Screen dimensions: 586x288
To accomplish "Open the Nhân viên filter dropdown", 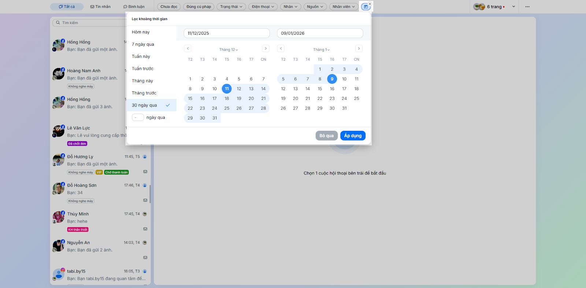I will (x=344, y=7).
